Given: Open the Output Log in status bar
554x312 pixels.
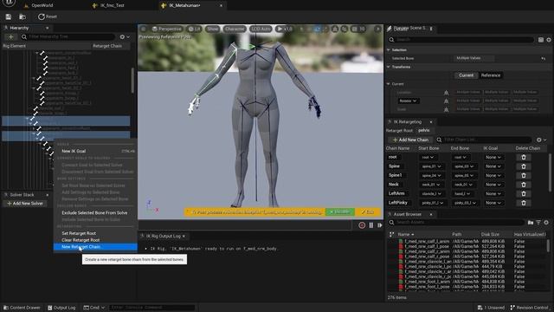Looking at the screenshot, I should tap(61, 308).
